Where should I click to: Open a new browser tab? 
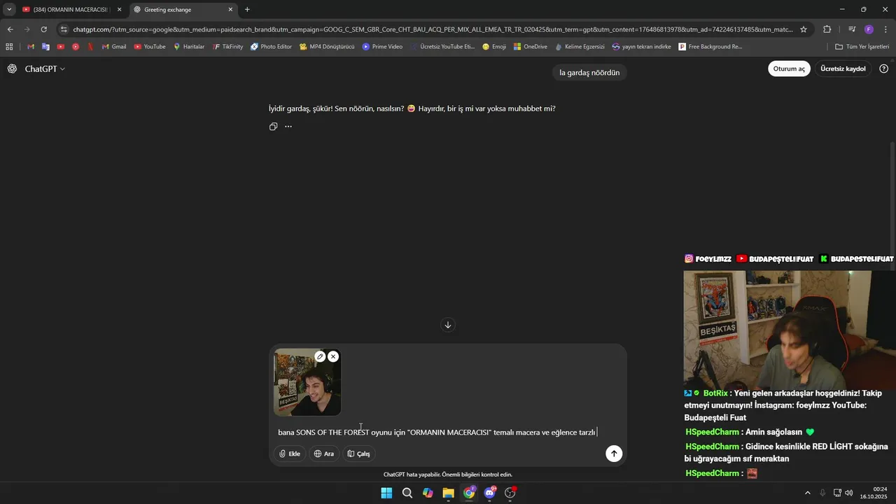[x=247, y=10]
